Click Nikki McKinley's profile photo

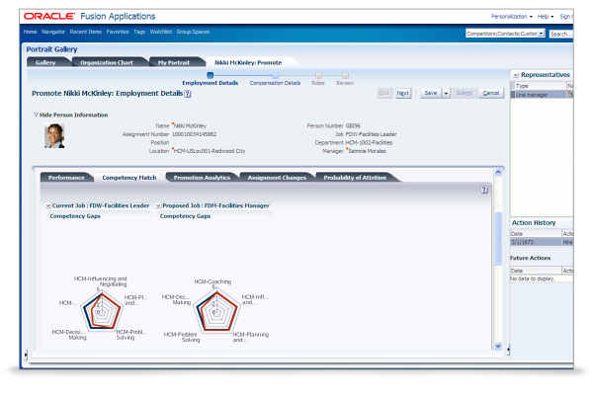54,135
